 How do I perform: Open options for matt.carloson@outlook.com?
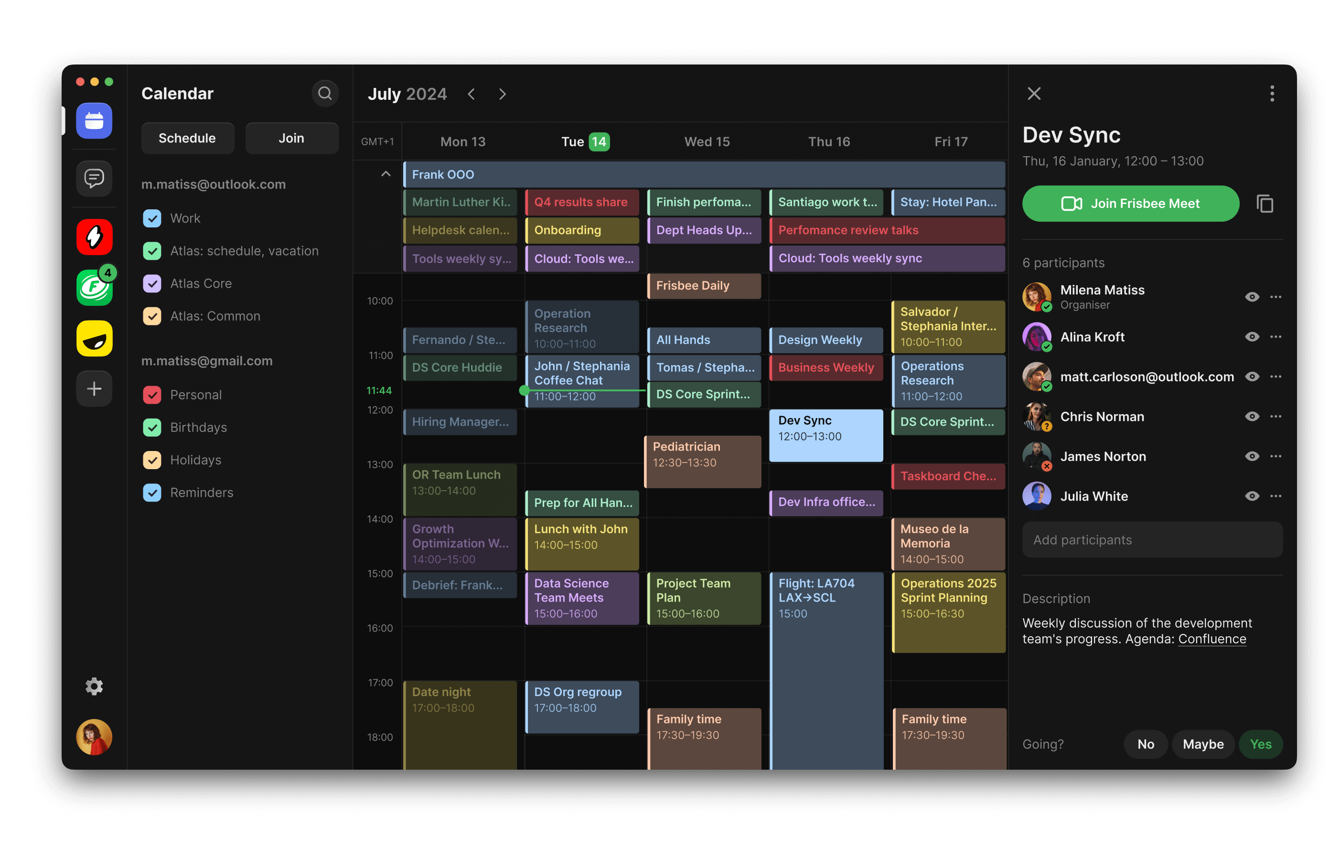[1275, 376]
